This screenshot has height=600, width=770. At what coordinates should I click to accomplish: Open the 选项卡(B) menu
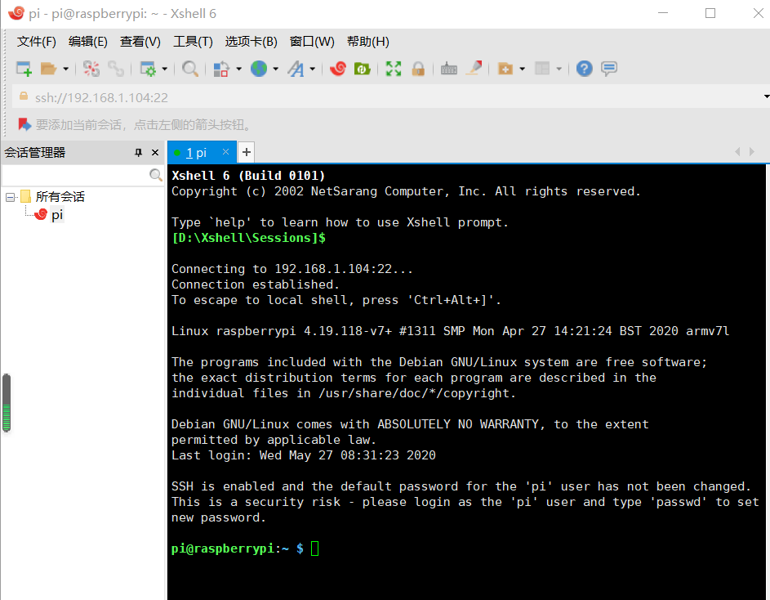click(x=251, y=42)
